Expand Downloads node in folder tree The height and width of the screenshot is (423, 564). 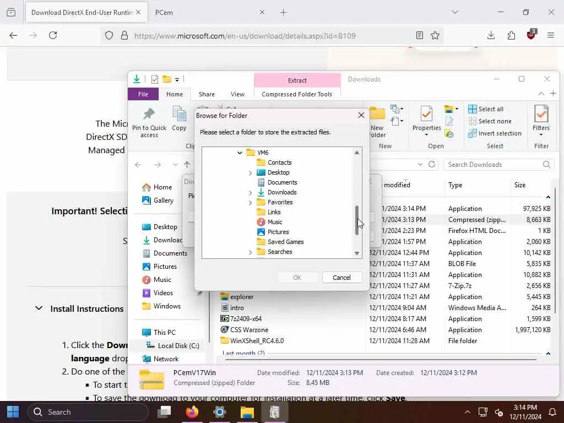click(251, 192)
